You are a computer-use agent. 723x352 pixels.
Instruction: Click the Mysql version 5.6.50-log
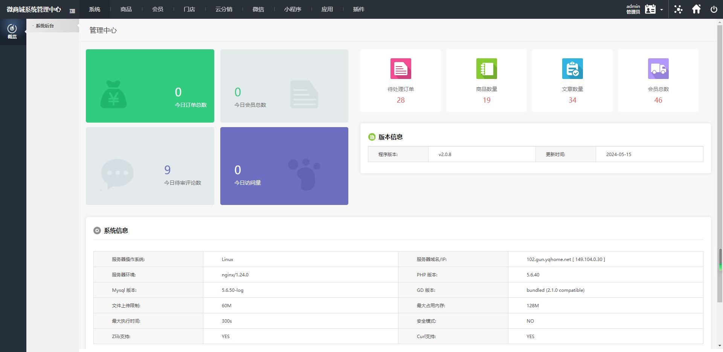(x=232, y=290)
